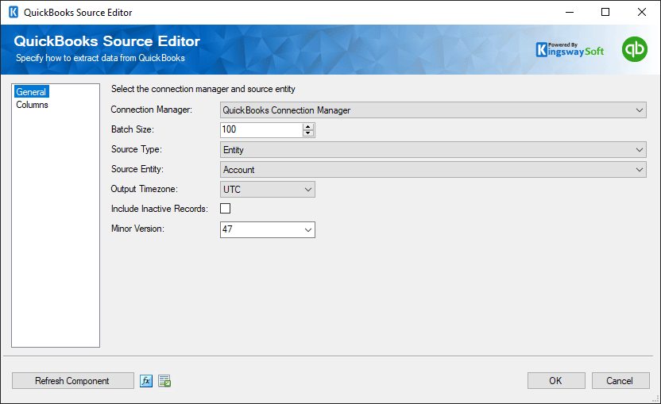Screen dimensions: 661x404
Task: Click the Include Inactive Records label
Action: [160, 209]
